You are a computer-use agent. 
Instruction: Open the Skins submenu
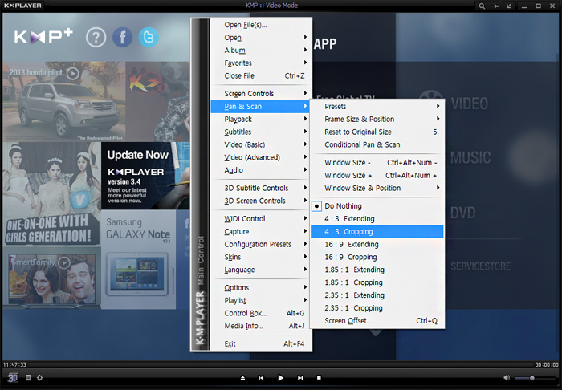[261, 257]
